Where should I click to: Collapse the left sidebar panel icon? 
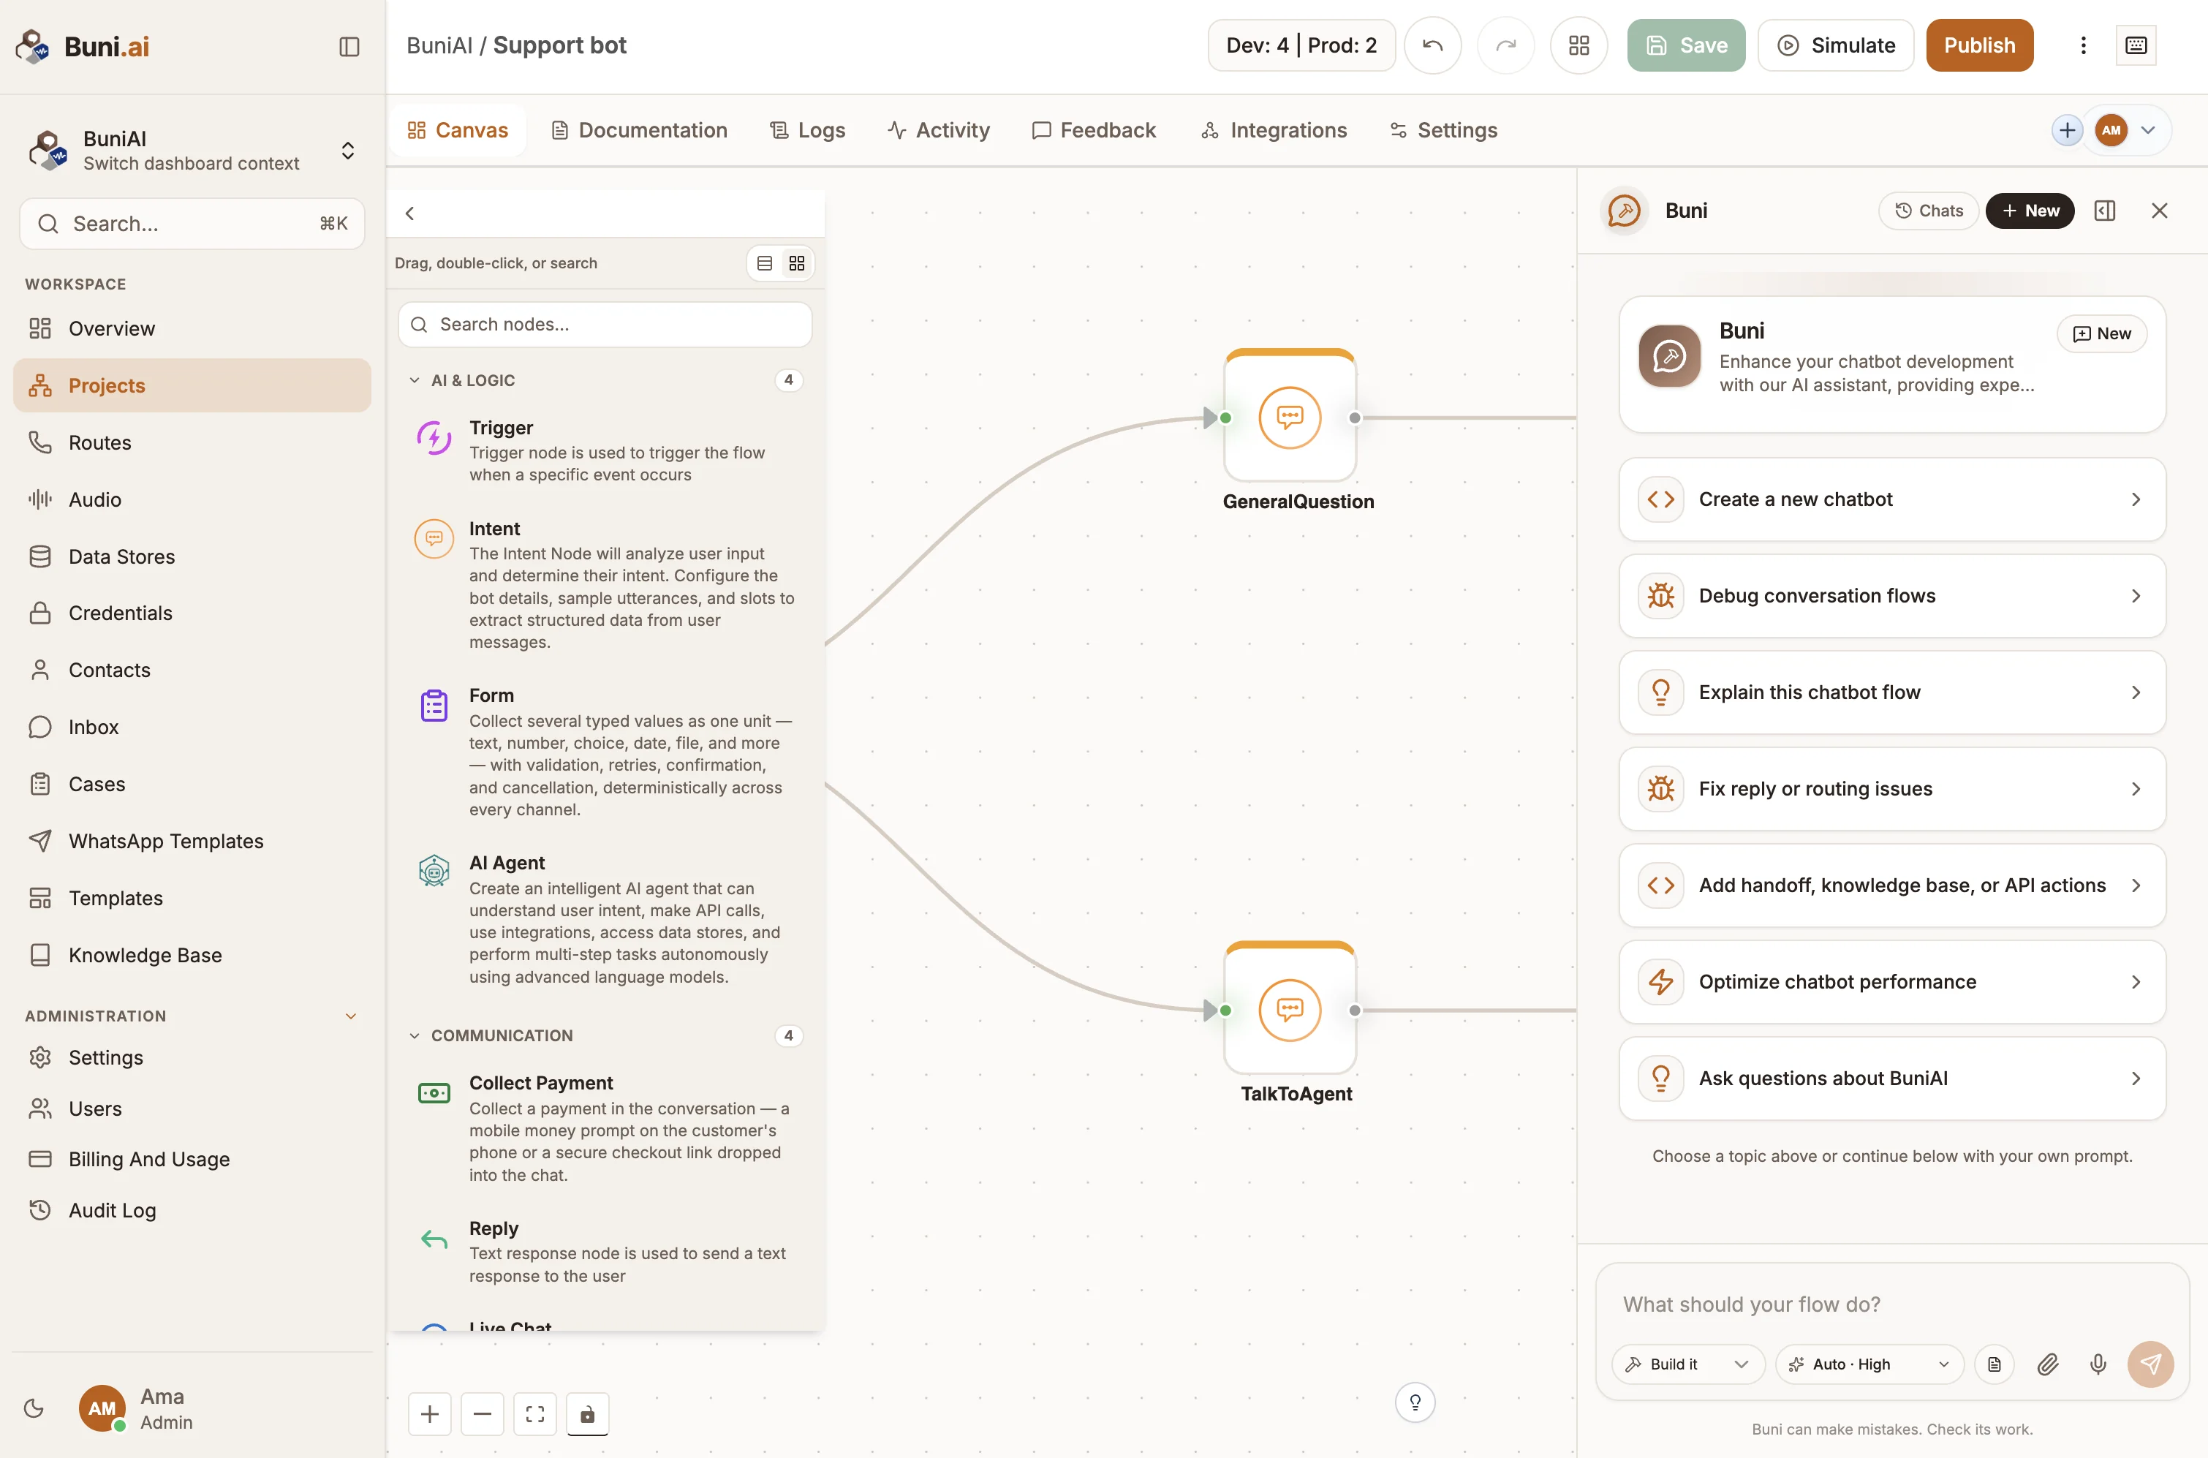click(x=349, y=47)
